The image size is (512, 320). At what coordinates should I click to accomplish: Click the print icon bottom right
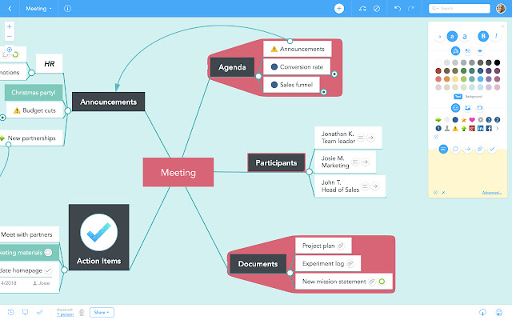pyautogui.click(x=499, y=312)
